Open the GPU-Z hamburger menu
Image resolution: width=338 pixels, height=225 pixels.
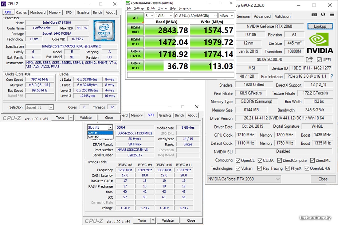(332, 14)
